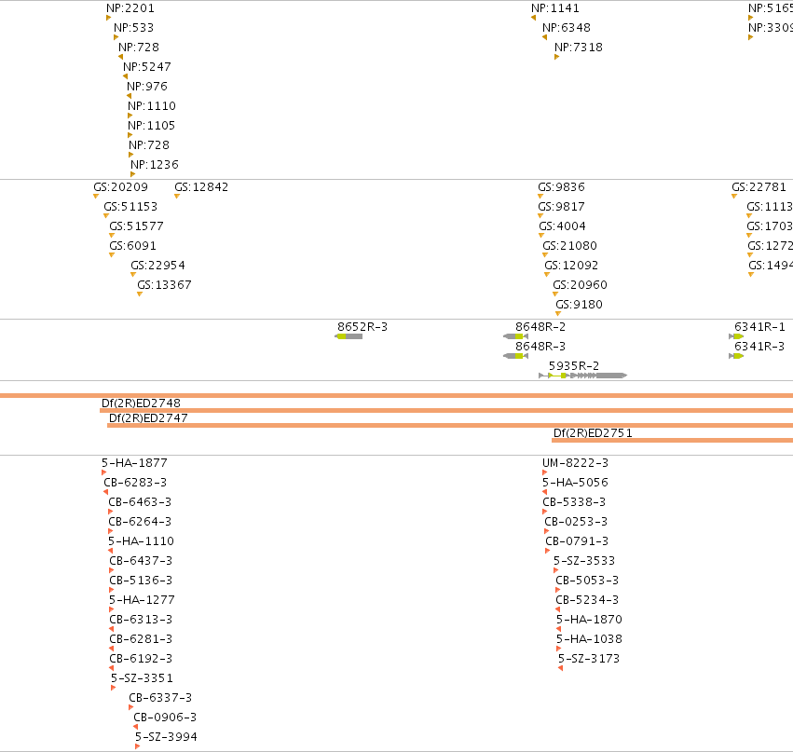793x752 pixels.
Task: Click the triangle marker under NP:7318
Action: pos(557,57)
